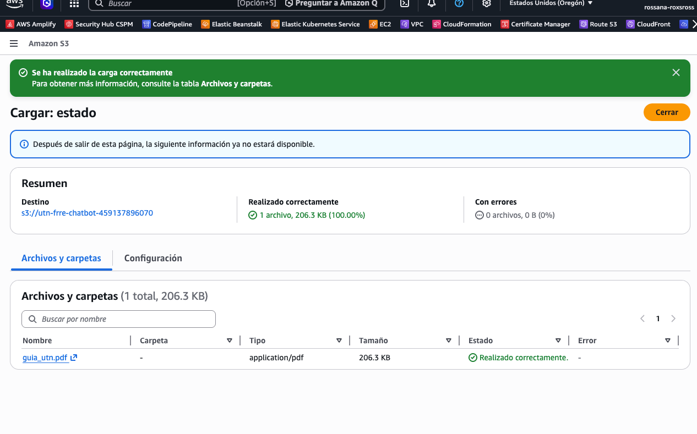The width and height of the screenshot is (697, 434).
Task: Open the Certificate Manager shortcut
Action: point(535,24)
